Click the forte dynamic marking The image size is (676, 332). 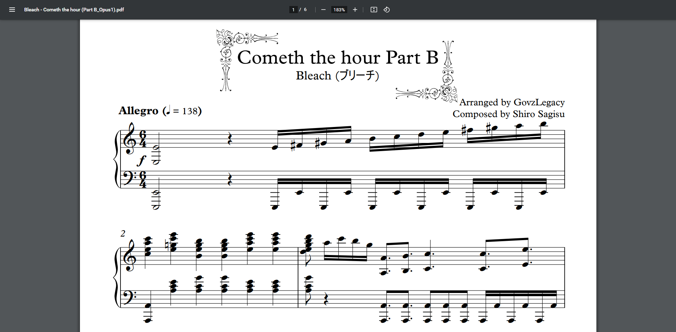coord(141,160)
